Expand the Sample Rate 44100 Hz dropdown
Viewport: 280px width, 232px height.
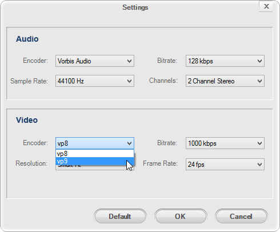[95, 81]
